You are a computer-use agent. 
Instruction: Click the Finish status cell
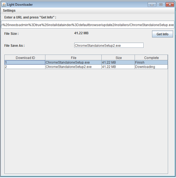[x=151, y=63]
